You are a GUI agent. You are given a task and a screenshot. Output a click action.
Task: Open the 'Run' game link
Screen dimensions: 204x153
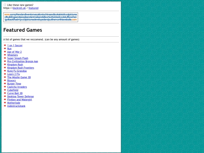[9, 49]
